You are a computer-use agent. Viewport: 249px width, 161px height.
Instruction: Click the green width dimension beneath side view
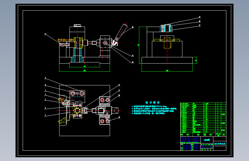point(167,71)
